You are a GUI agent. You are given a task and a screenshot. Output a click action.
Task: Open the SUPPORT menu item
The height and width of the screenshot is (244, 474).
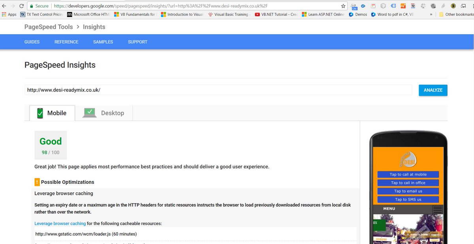coord(137,42)
